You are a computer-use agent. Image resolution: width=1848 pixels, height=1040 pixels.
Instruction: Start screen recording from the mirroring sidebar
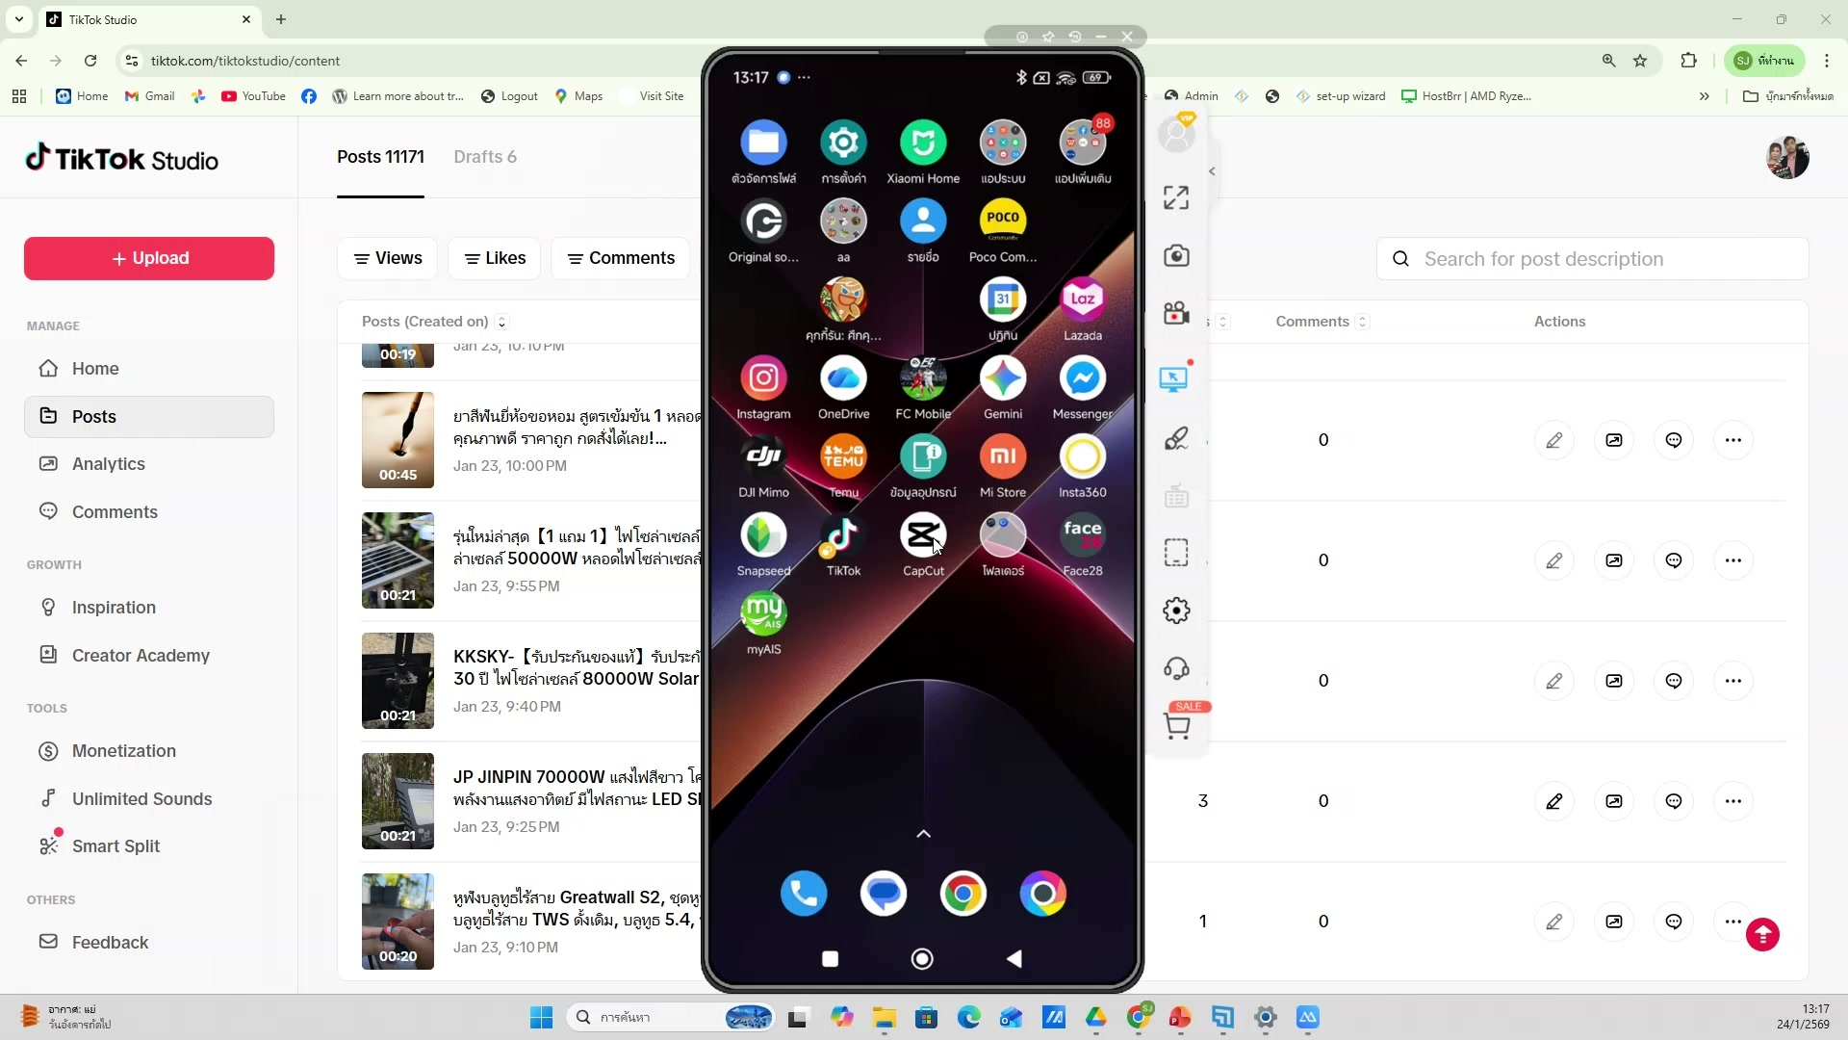point(1176,313)
